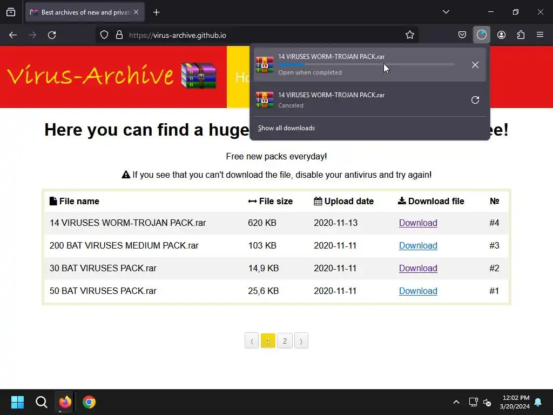Download 14 VIRUSES WORM-TROJAN PACK.rar
553x415 pixels.
(x=418, y=223)
